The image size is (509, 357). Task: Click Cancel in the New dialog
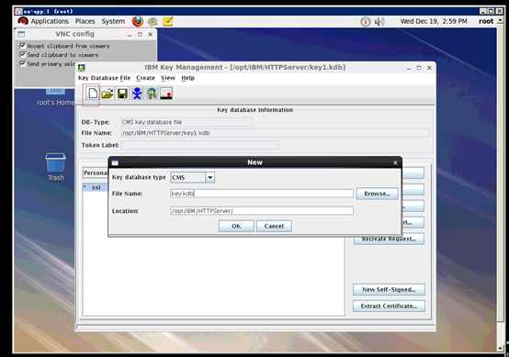274,226
